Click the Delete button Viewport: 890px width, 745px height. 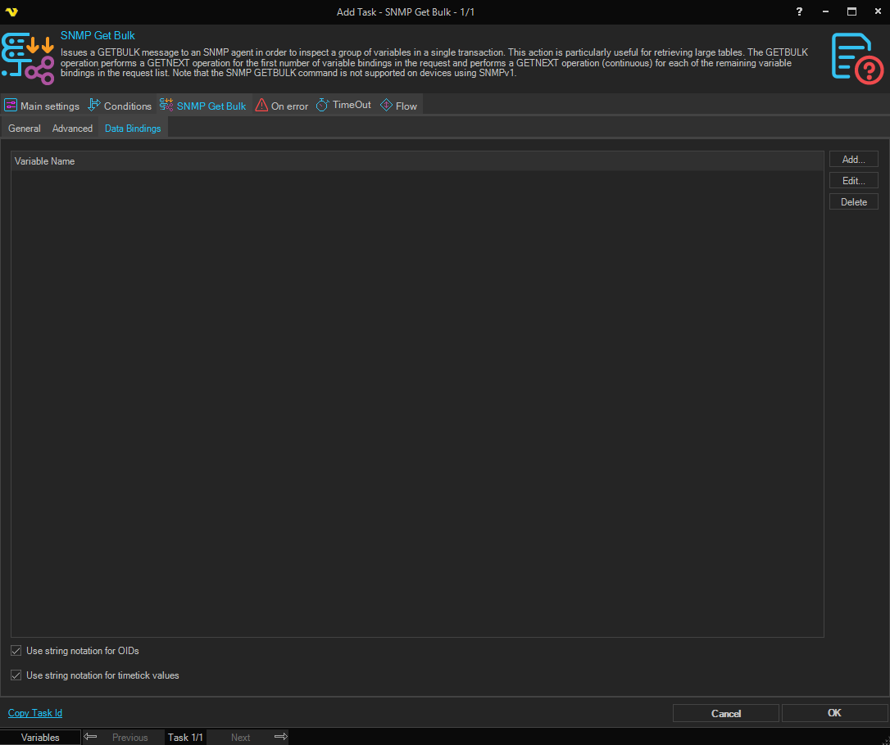(853, 202)
